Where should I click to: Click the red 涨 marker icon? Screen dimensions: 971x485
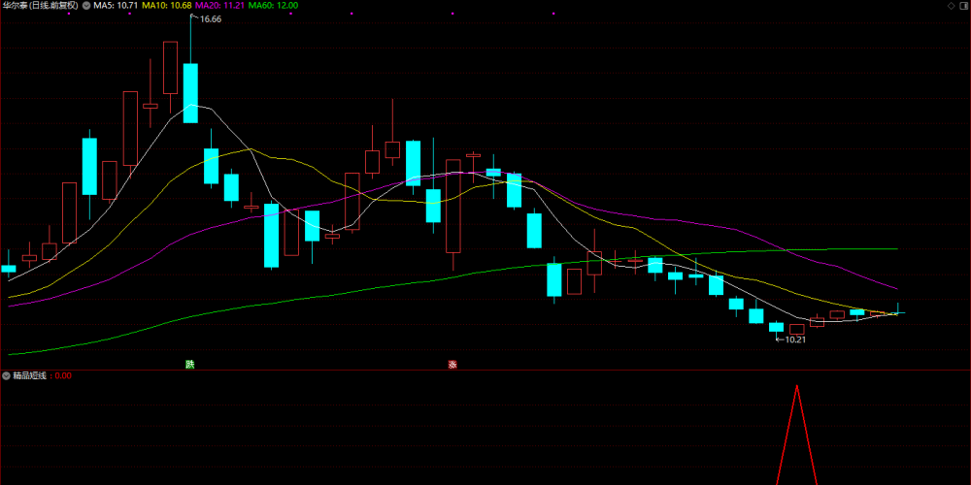(x=452, y=365)
